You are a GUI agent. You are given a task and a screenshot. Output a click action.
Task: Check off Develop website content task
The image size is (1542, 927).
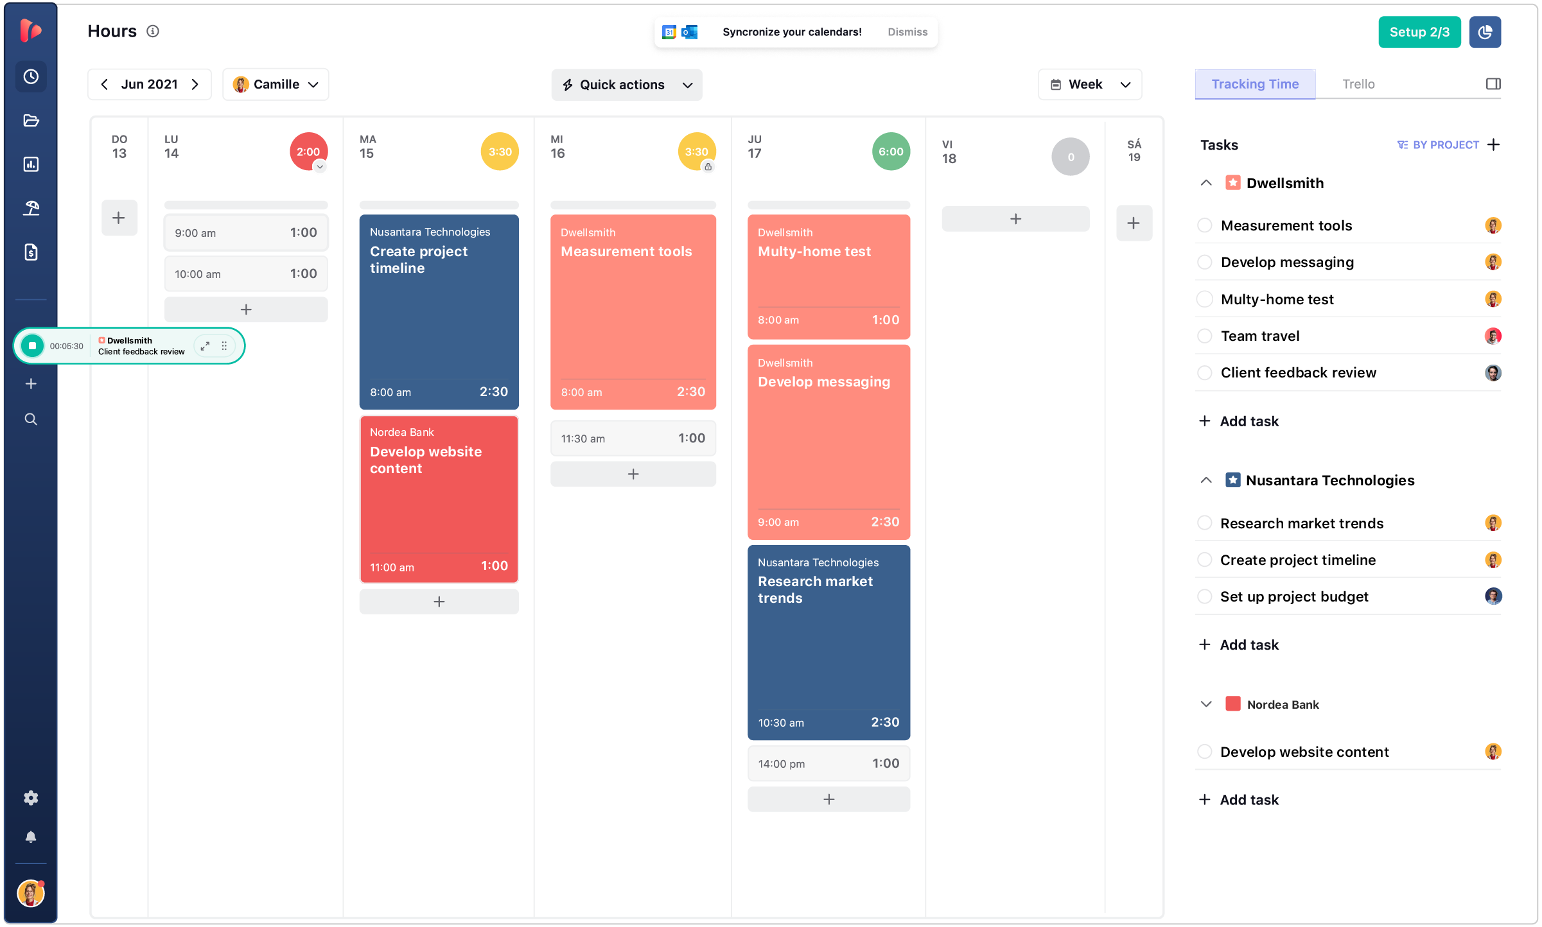[x=1205, y=752]
